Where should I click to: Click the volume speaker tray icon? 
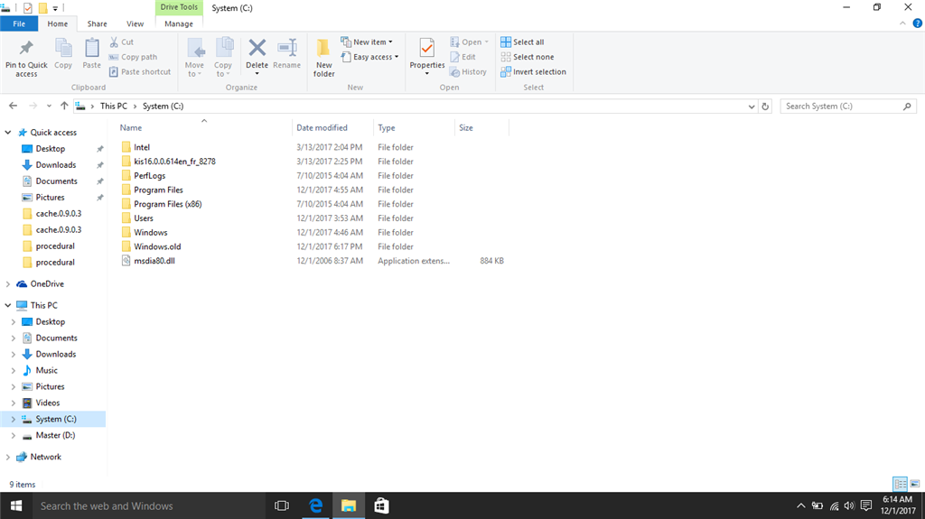849,505
